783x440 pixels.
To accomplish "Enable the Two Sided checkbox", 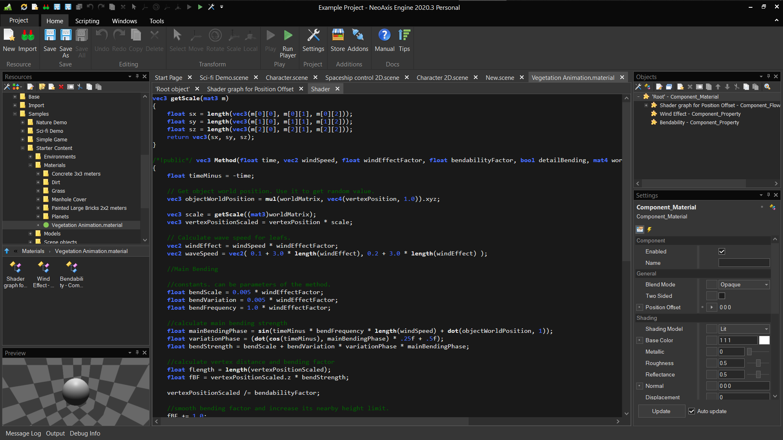I will coord(722,296).
